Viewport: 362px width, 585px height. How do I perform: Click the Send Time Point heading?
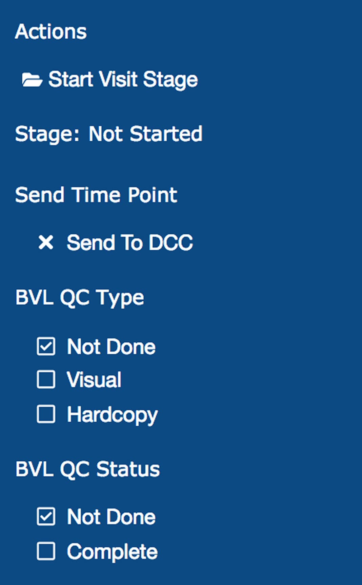tap(96, 194)
